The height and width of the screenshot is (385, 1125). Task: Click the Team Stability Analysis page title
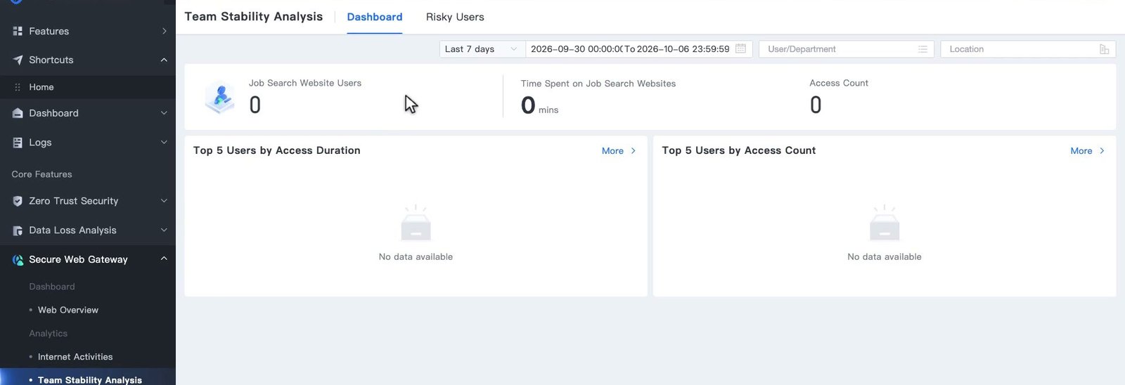(254, 17)
